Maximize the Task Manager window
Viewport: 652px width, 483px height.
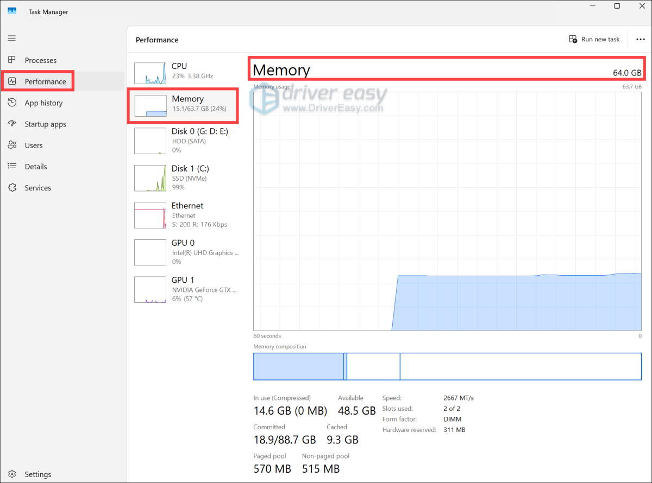click(x=617, y=6)
